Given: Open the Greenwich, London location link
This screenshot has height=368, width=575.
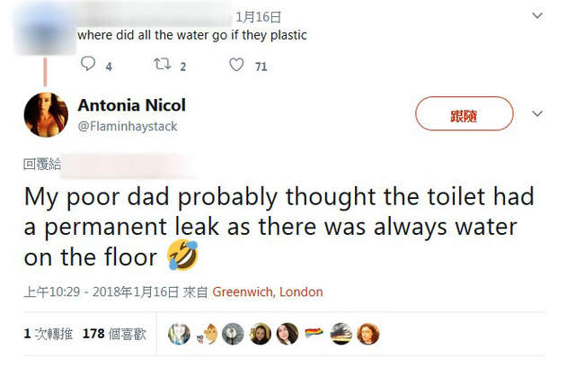Looking at the screenshot, I should [x=268, y=292].
